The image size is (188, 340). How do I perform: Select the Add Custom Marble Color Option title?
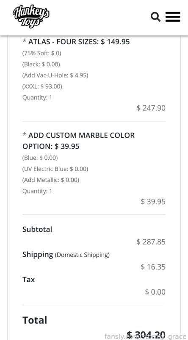pos(78,141)
